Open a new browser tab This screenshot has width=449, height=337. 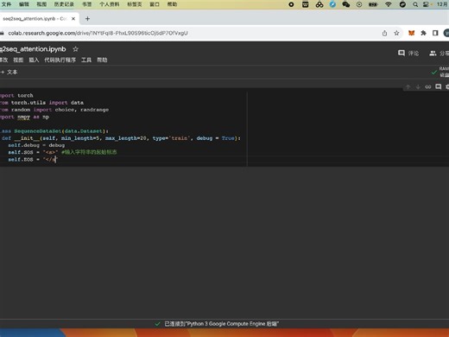pos(87,19)
